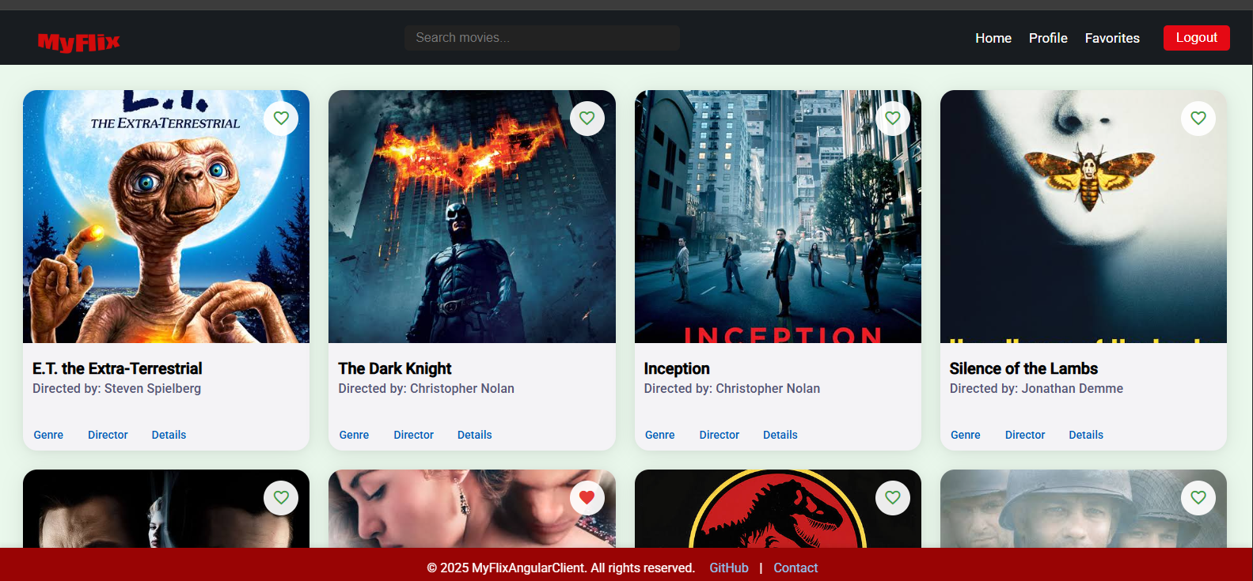The height and width of the screenshot is (581, 1253).
Task: Show Director info for The Dark Knight
Action: (x=414, y=435)
